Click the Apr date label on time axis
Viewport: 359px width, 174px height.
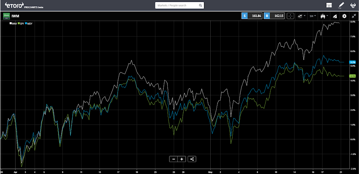(16, 171)
